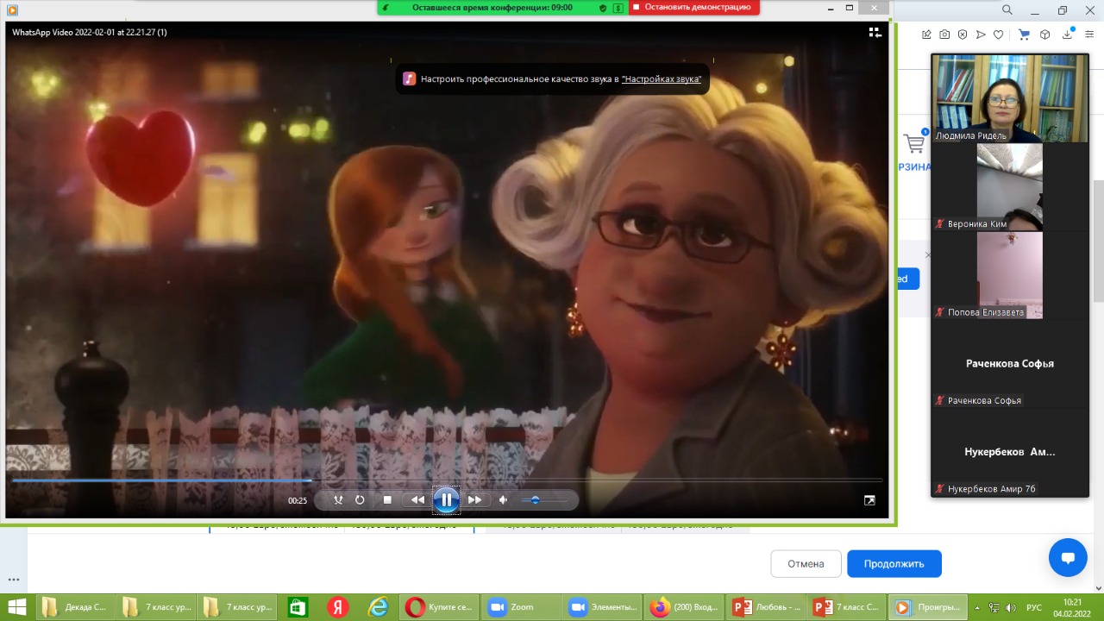Click the 'Отмена' cancel button
This screenshot has height=621, width=1104.
[806, 563]
